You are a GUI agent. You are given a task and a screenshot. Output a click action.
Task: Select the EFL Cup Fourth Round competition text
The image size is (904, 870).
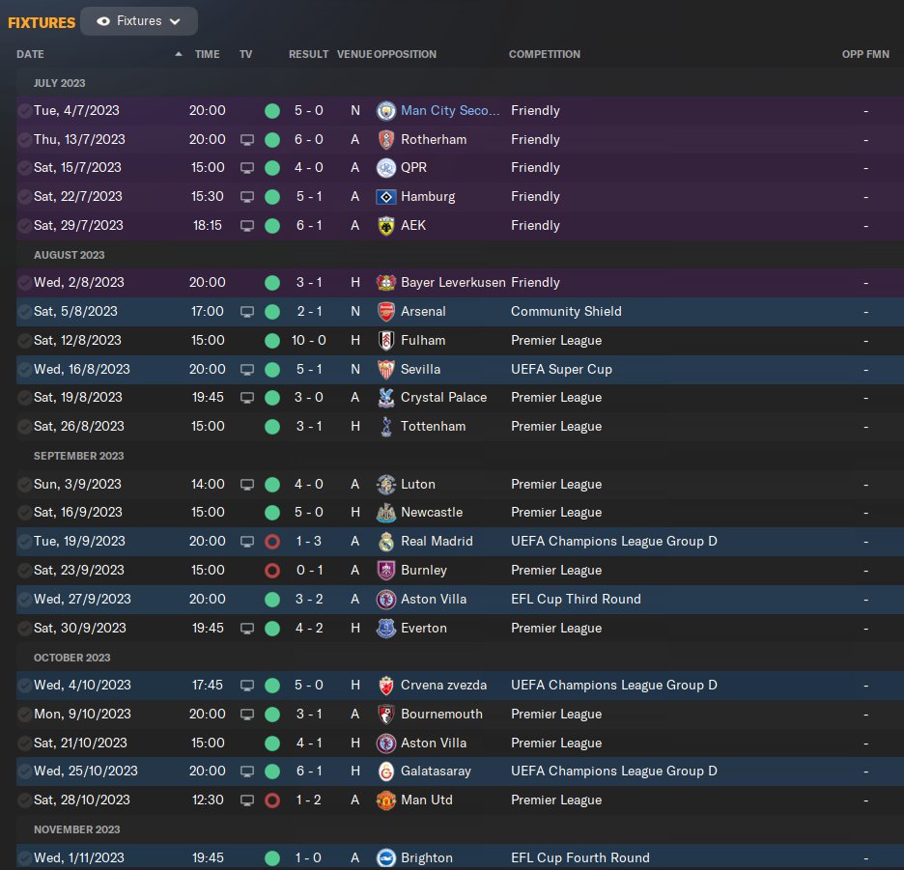click(x=580, y=857)
